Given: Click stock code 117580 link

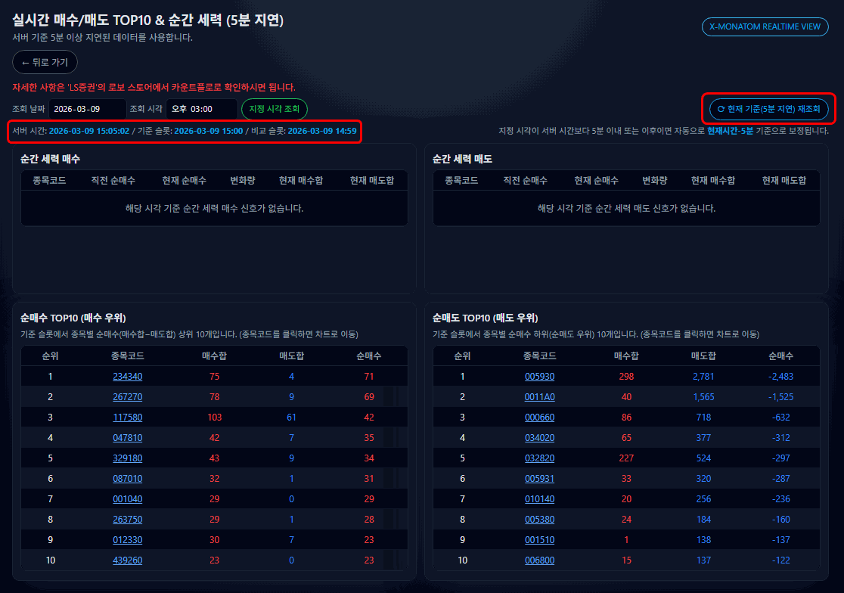Looking at the screenshot, I should click(127, 418).
